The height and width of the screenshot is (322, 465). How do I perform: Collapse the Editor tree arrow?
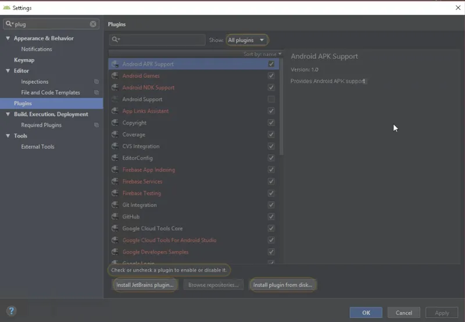tap(8, 71)
